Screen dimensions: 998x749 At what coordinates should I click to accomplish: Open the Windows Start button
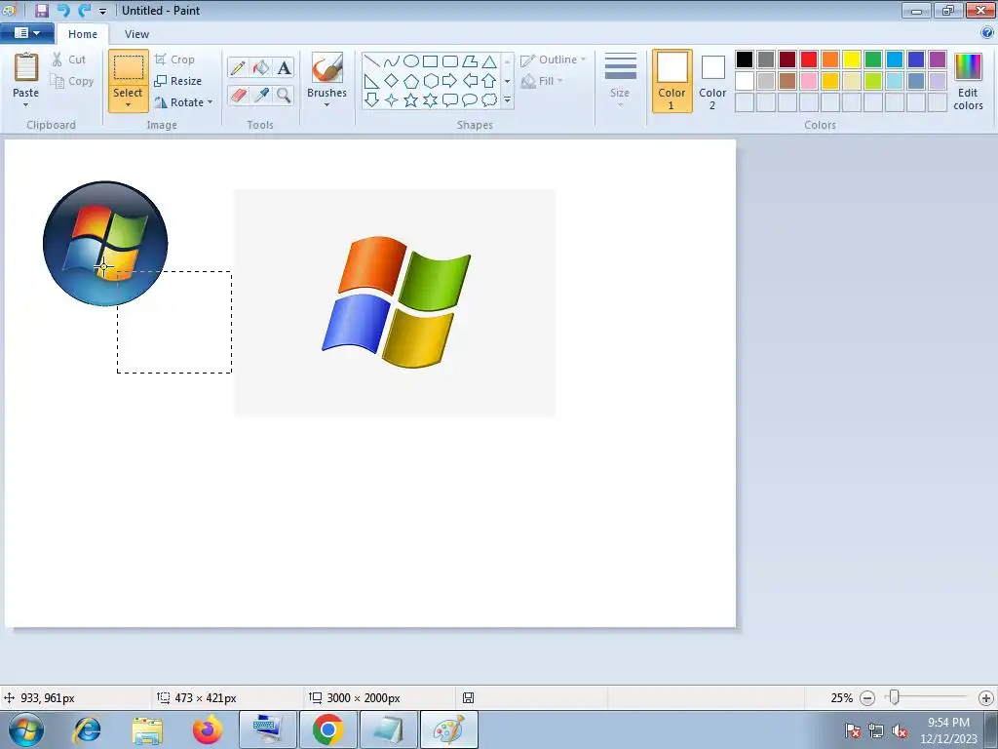[26, 729]
